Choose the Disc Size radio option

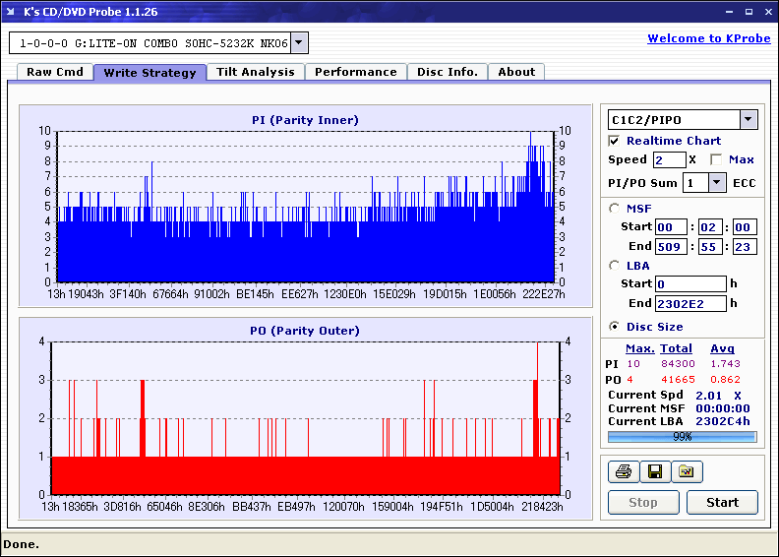click(x=615, y=327)
